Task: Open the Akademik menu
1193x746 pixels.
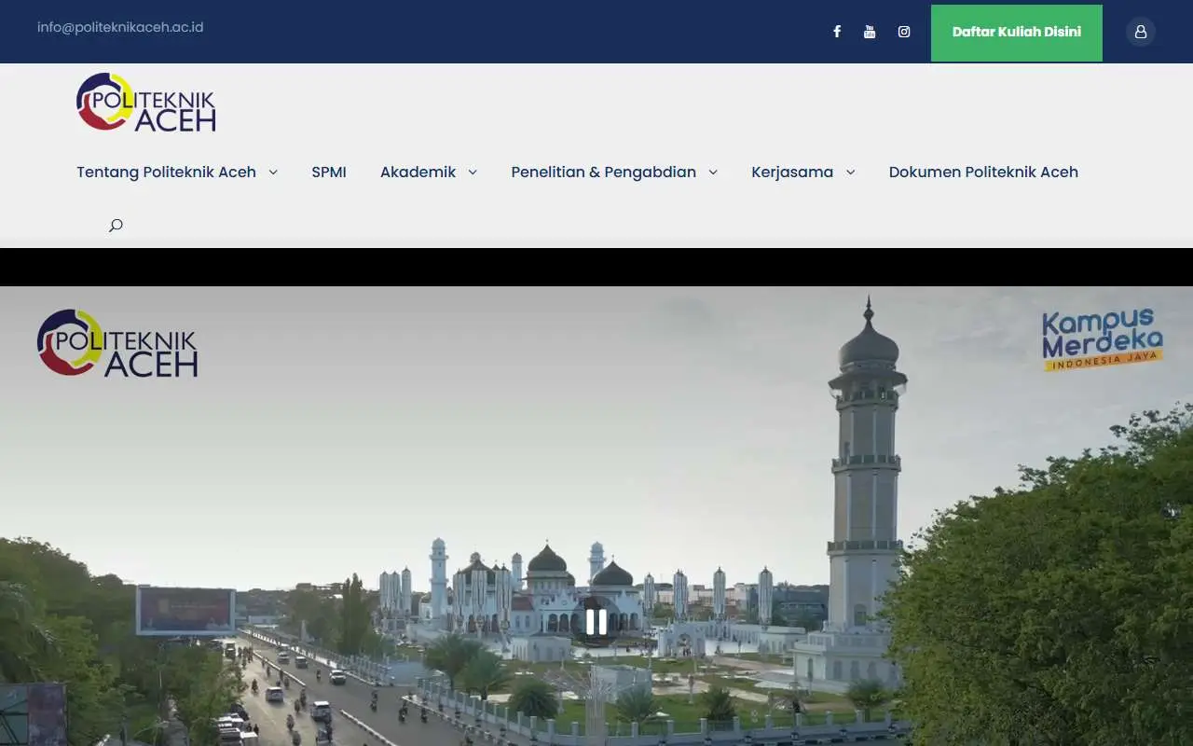Action: [x=418, y=172]
